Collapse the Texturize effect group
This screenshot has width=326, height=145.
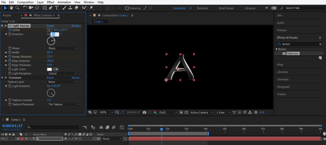2,78
